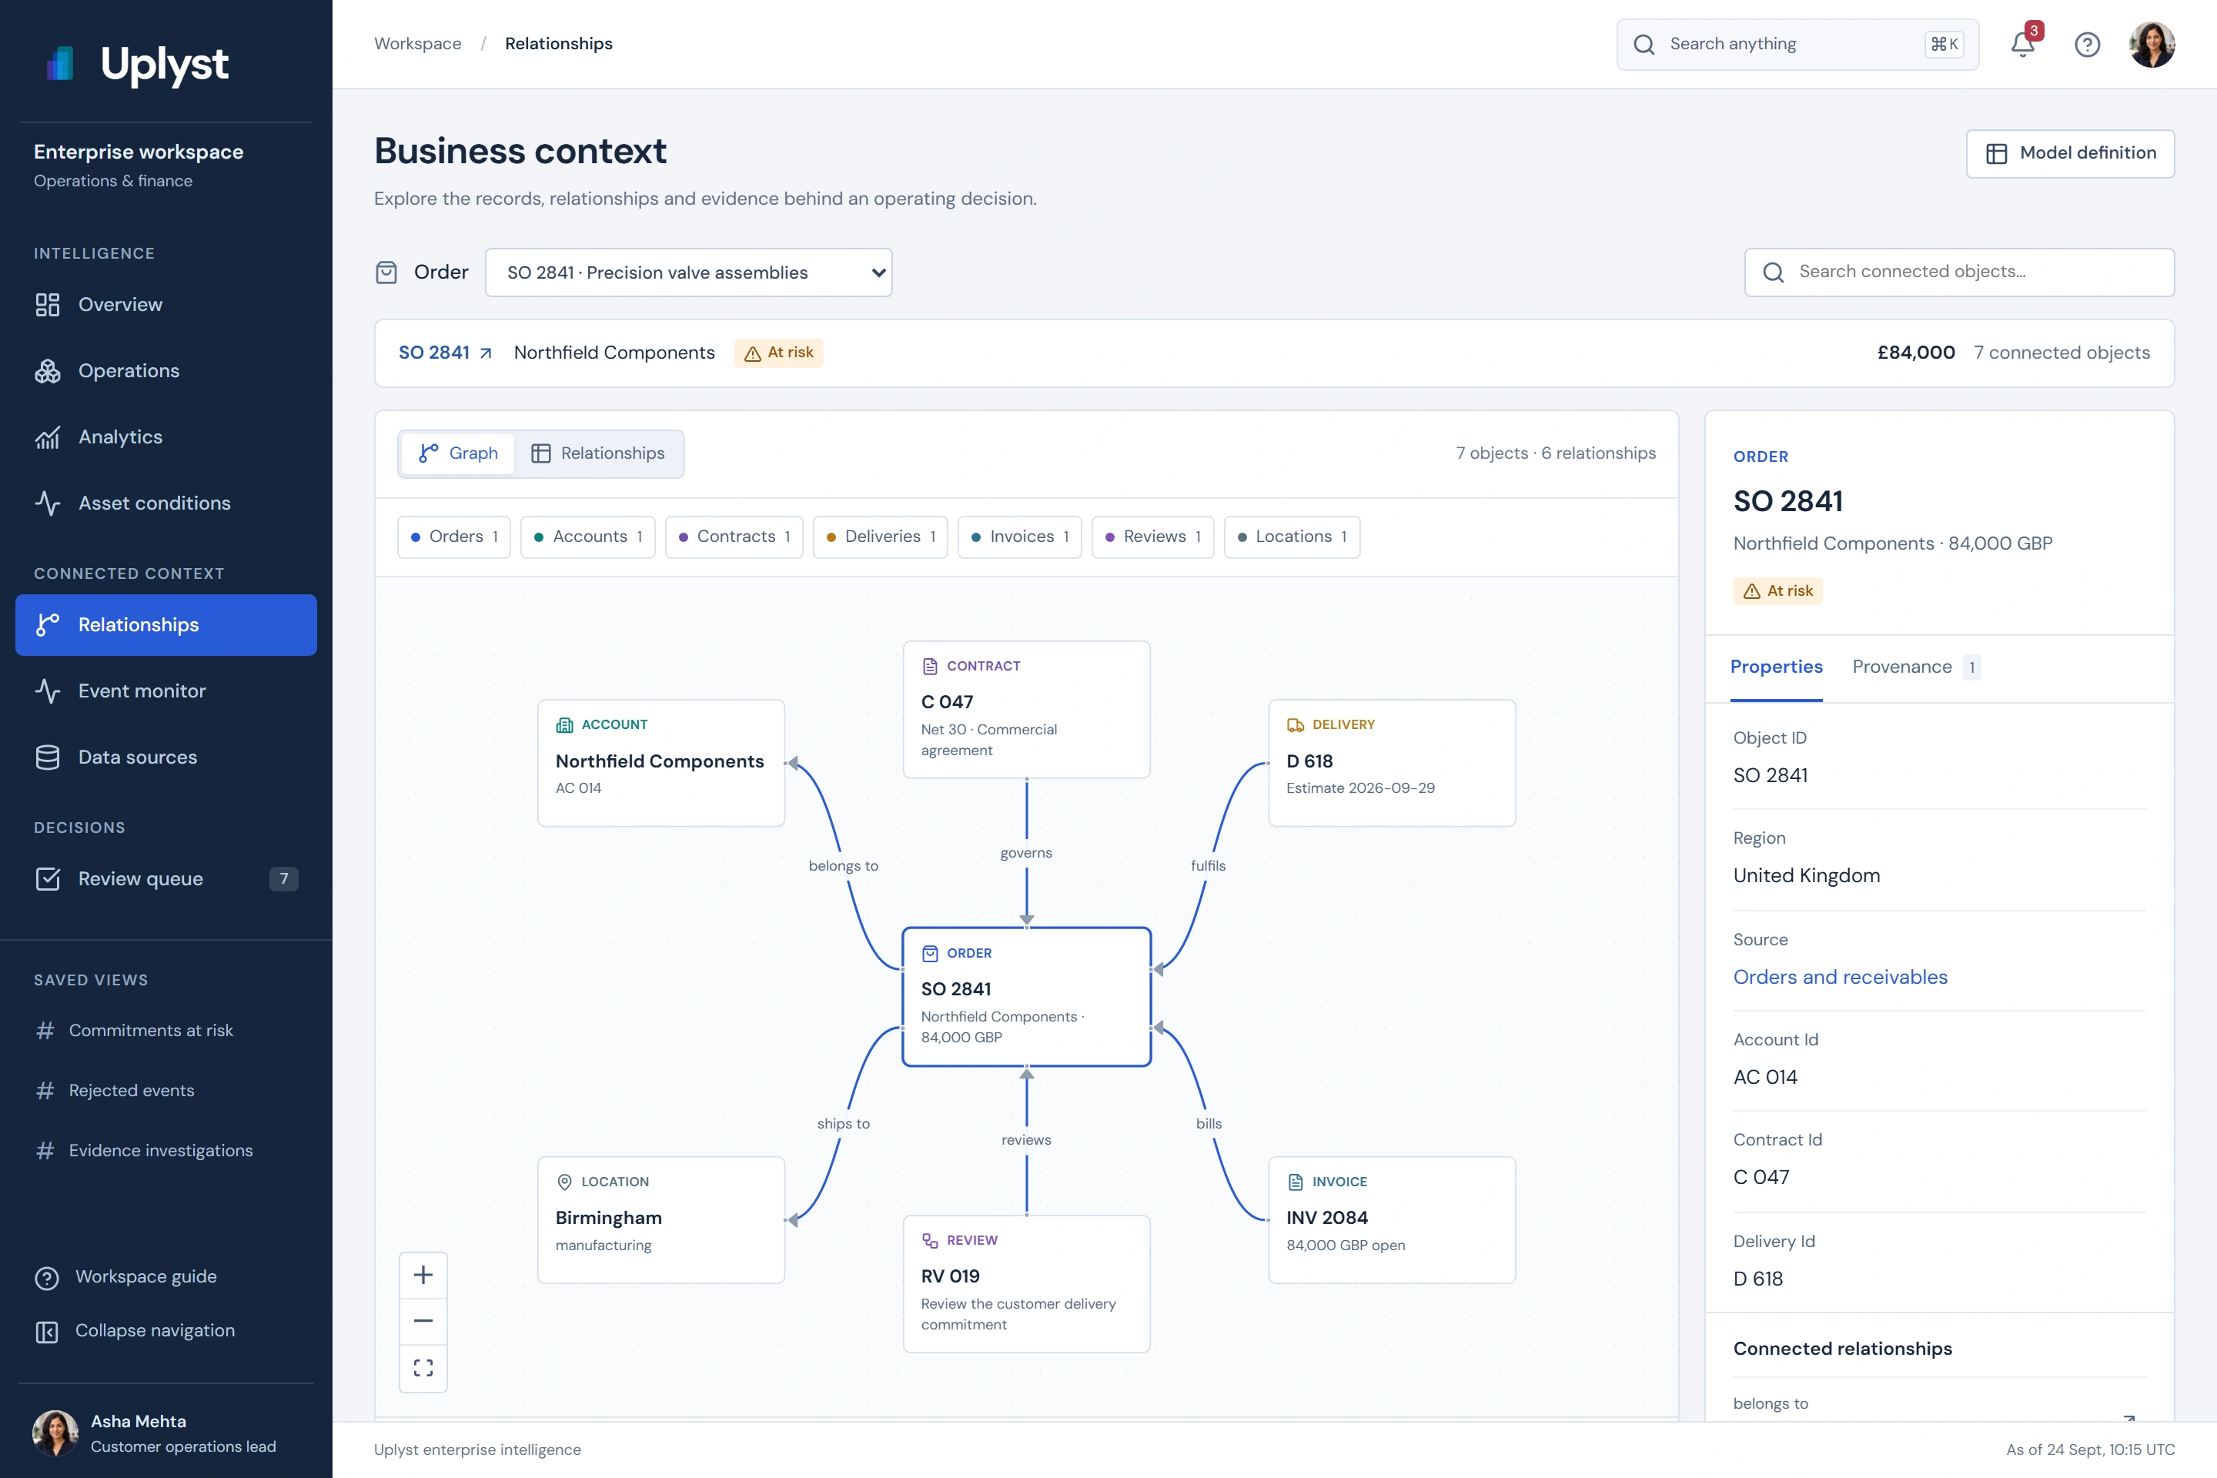
Task: Select the D 618 delivery node
Action: [1393, 764]
